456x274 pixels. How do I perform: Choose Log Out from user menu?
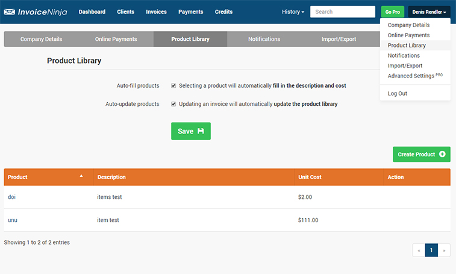pyautogui.click(x=398, y=94)
